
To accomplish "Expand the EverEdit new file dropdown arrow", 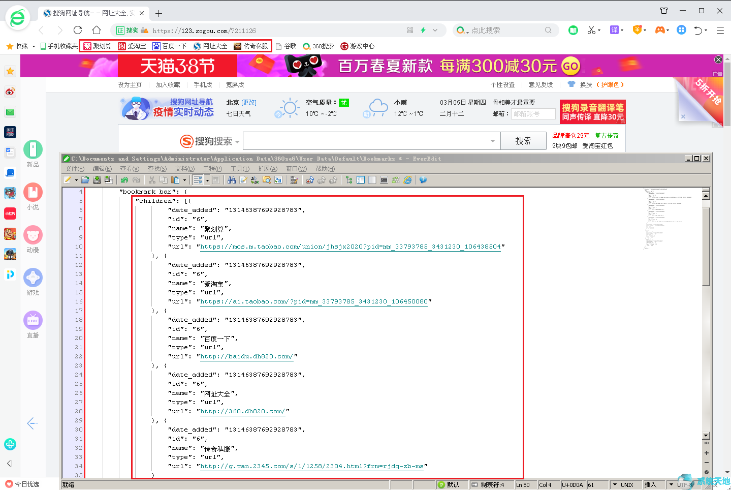I will [76, 180].
